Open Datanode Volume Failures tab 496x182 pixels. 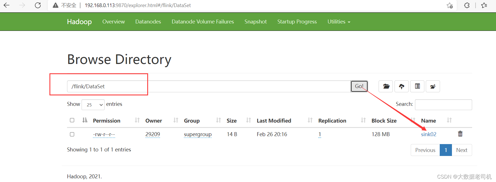203,22
